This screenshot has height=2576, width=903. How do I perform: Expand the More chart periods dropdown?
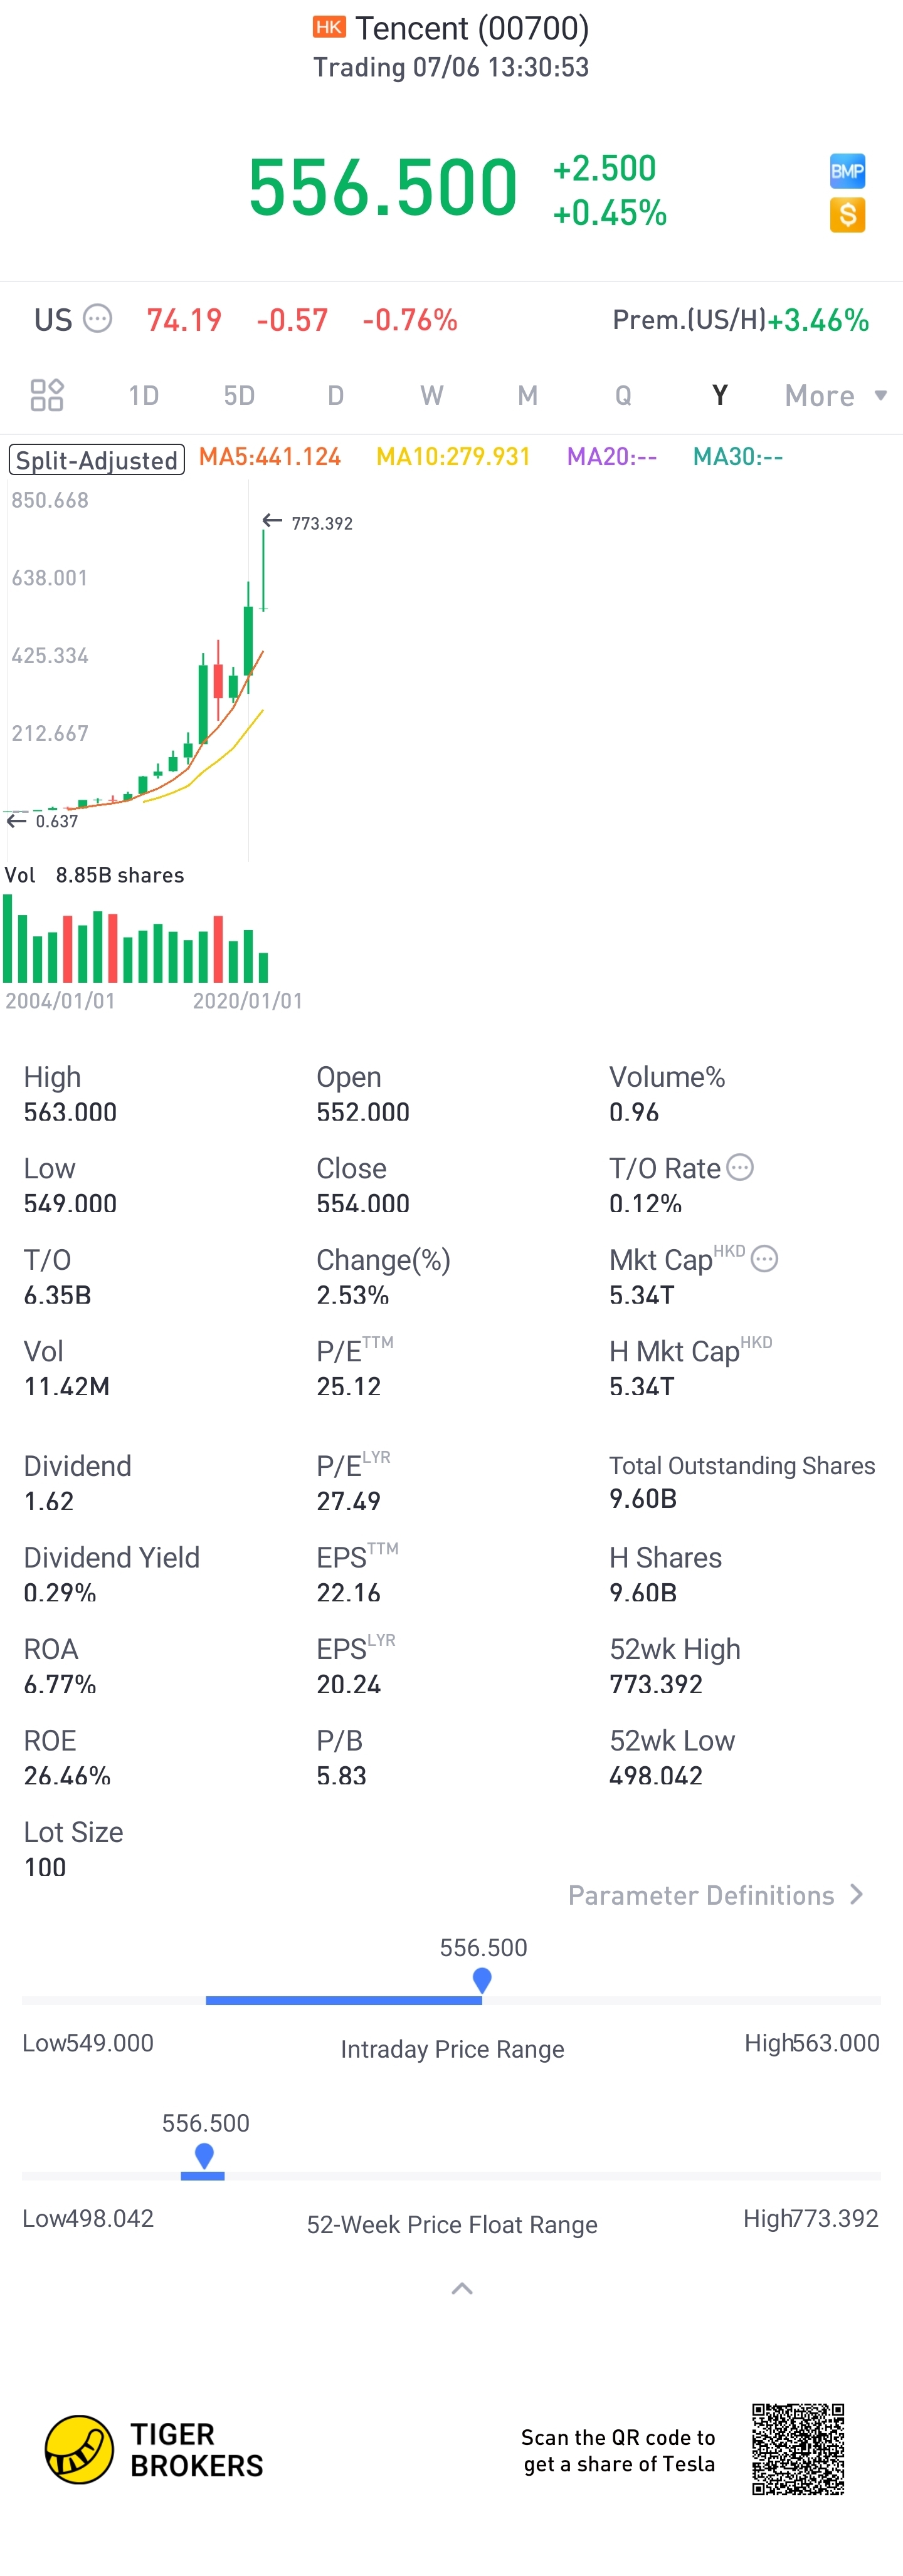[835, 396]
